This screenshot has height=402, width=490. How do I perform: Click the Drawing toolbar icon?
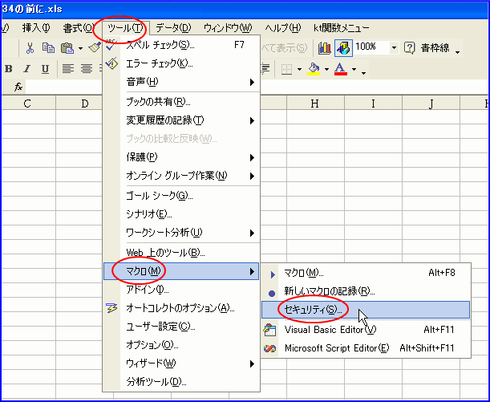pyautogui.click(x=343, y=48)
